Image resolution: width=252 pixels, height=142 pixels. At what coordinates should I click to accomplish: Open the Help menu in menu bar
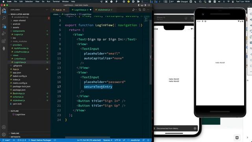(x=73, y=2)
